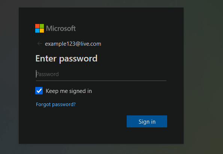
Task: Click the text cursor in the Password field
Action: (36, 74)
